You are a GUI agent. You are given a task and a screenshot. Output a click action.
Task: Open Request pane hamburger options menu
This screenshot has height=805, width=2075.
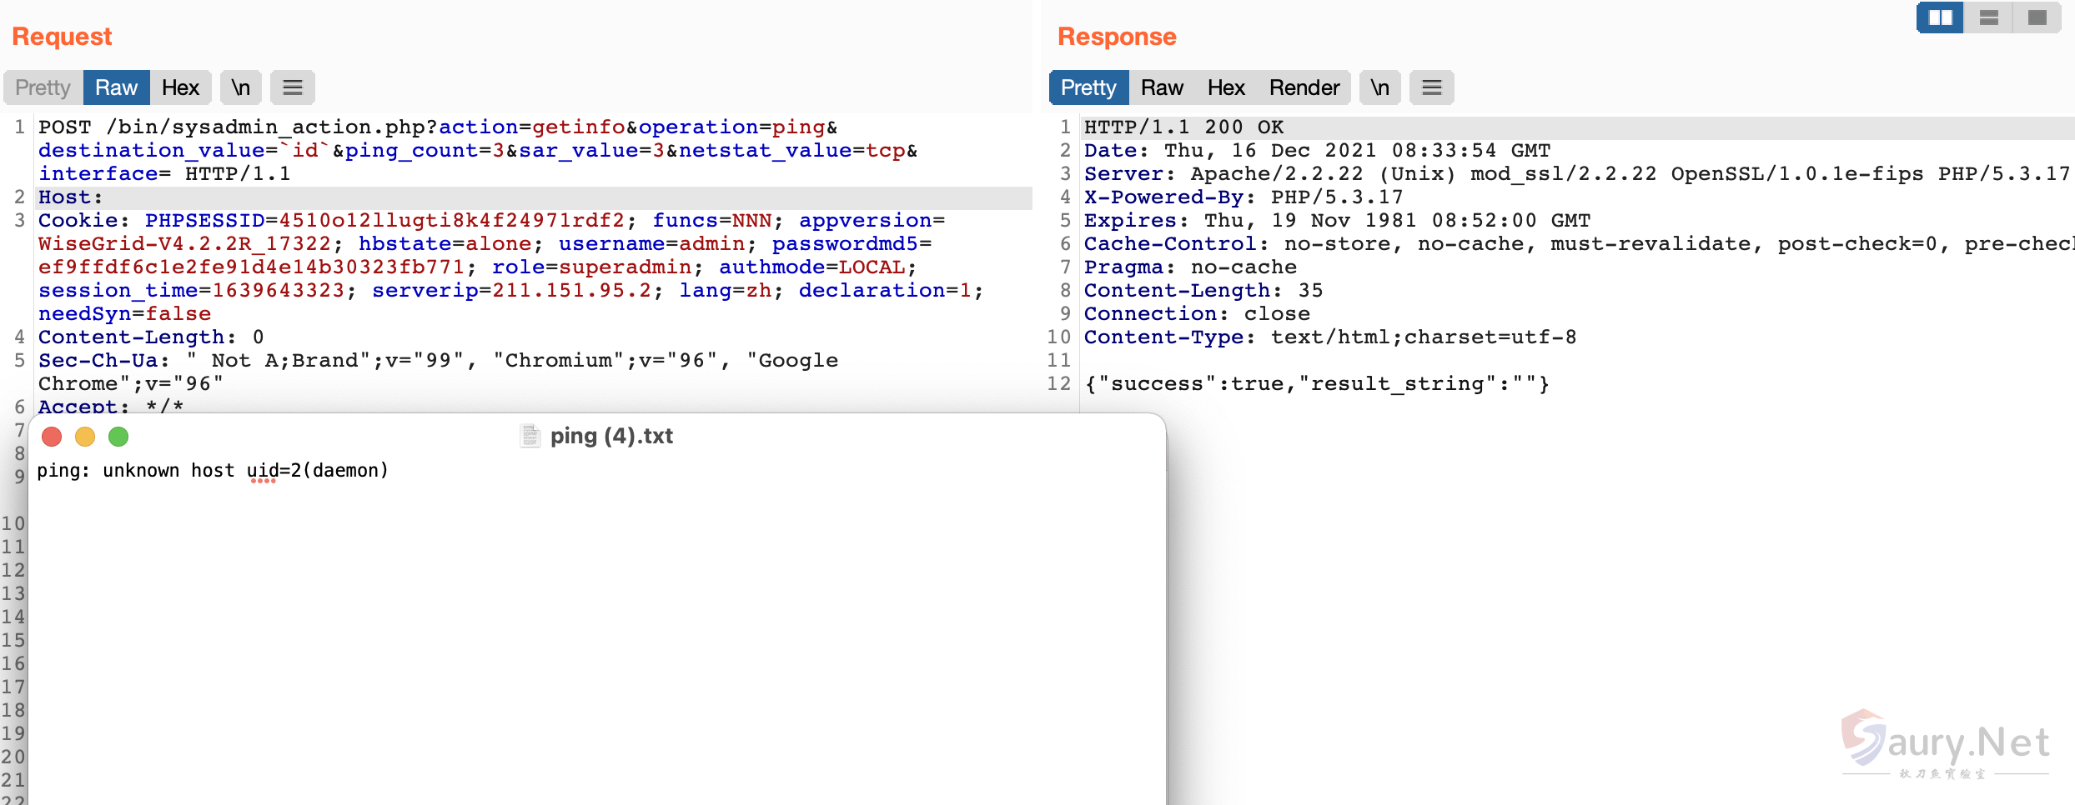click(293, 87)
